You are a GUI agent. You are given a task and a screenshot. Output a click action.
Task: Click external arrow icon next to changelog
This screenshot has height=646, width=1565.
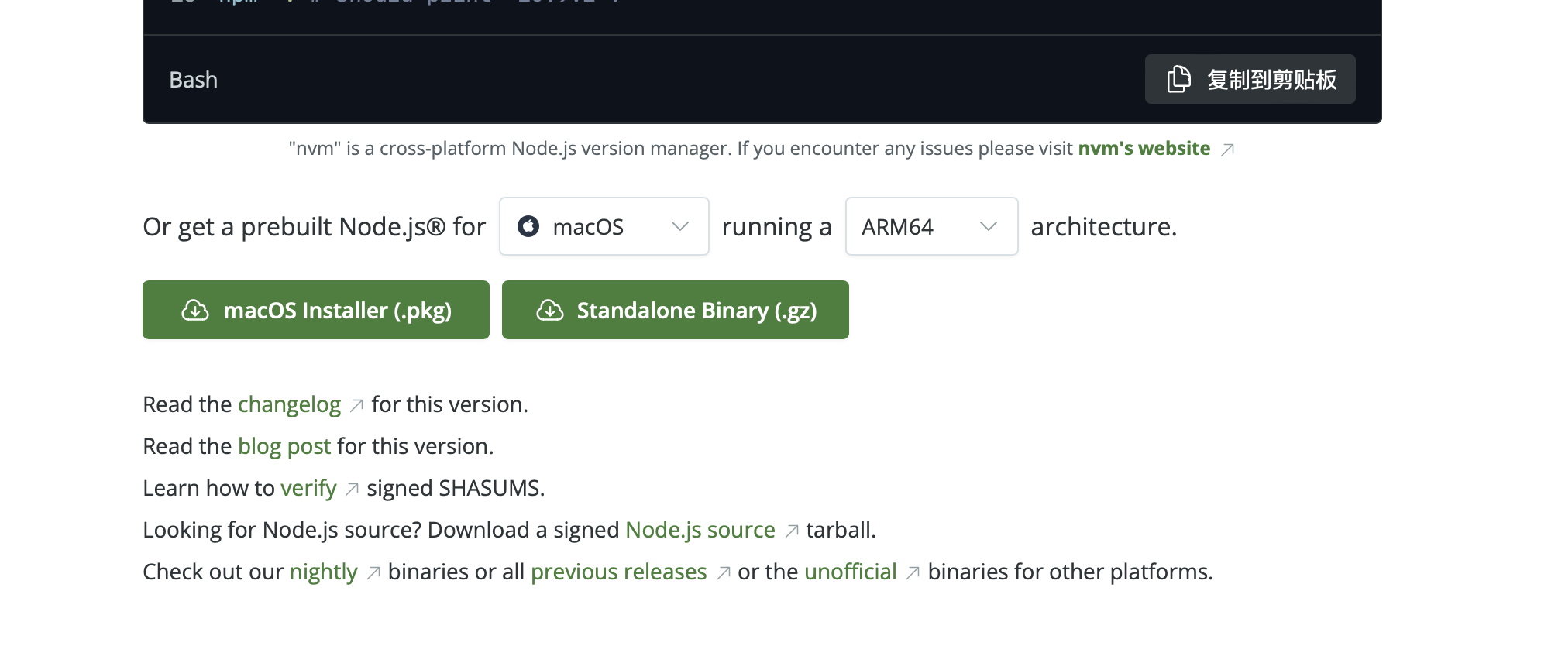pyautogui.click(x=356, y=405)
